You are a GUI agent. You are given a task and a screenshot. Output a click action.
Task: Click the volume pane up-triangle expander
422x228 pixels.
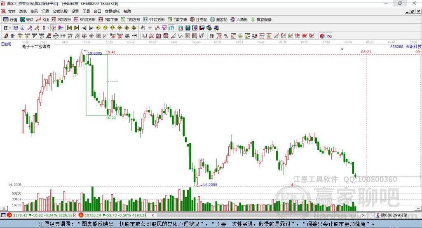4,208
